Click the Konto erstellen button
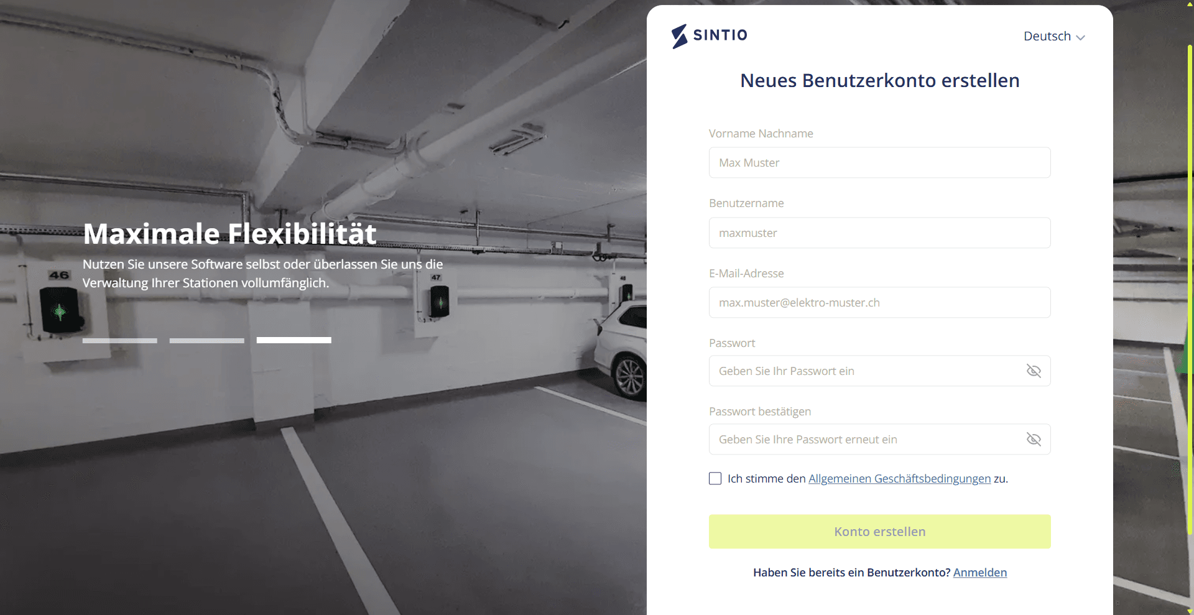The width and height of the screenshot is (1194, 615). coord(879,532)
